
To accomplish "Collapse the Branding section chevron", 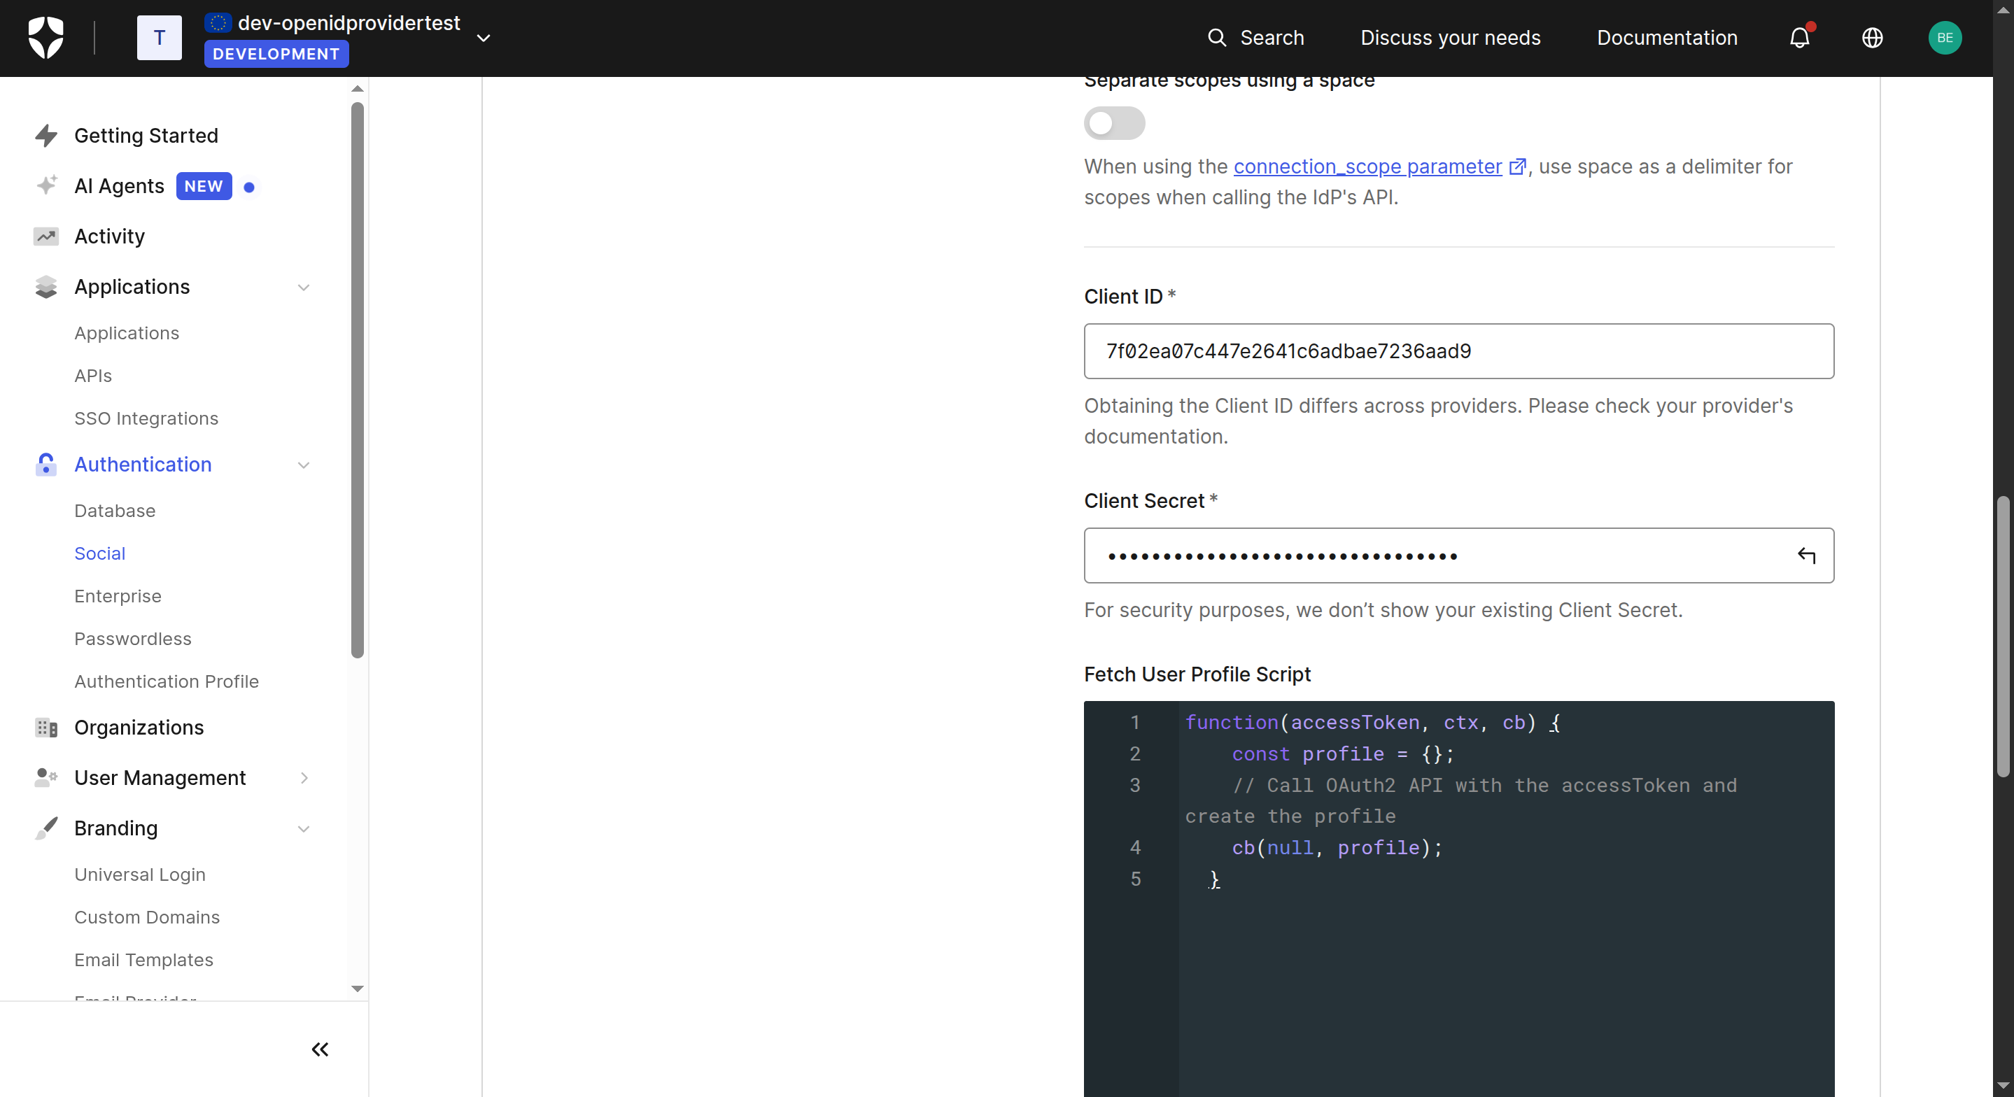I will tap(303, 828).
